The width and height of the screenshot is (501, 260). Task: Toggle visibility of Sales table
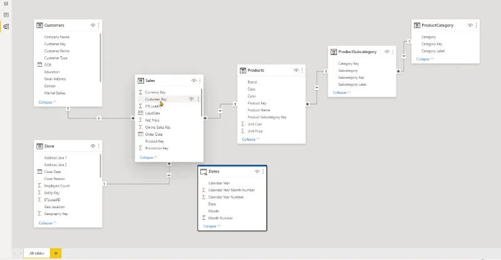click(x=194, y=81)
